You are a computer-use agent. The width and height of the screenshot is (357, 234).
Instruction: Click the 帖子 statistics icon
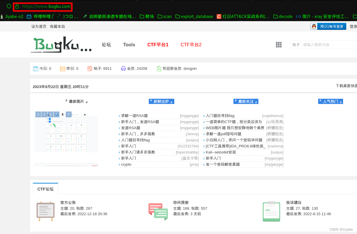90,68
